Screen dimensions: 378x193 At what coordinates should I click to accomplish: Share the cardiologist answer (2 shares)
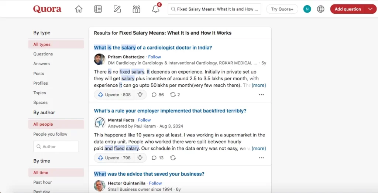[x=175, y=95]
